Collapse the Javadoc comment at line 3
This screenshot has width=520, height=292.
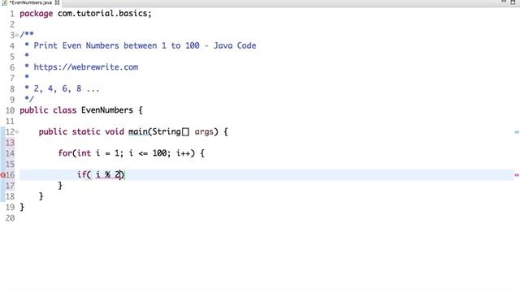coord(16,35)
